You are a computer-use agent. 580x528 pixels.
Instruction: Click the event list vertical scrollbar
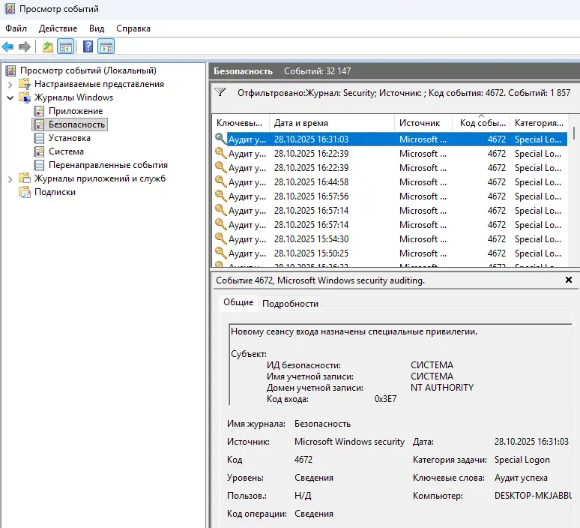[x=574, y=195]
